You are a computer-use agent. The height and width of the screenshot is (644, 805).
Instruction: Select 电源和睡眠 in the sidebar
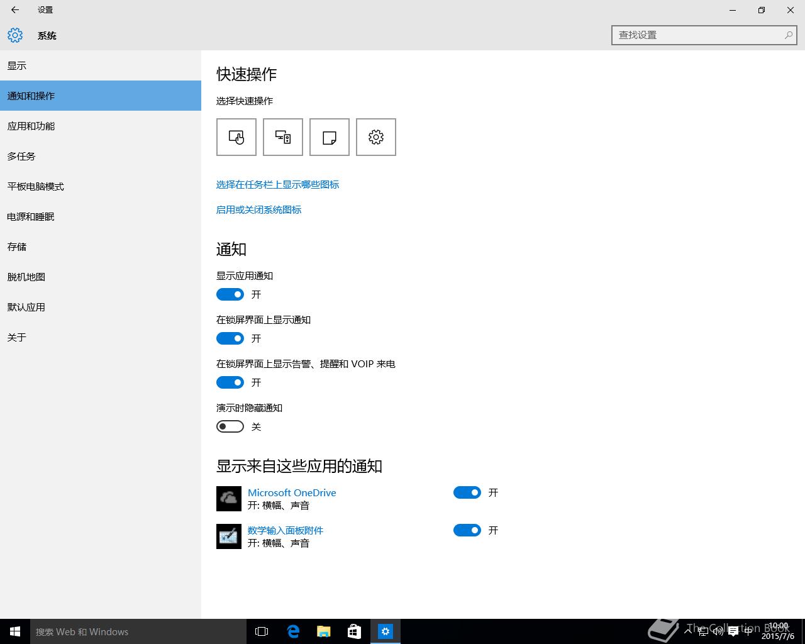point(101,216)
